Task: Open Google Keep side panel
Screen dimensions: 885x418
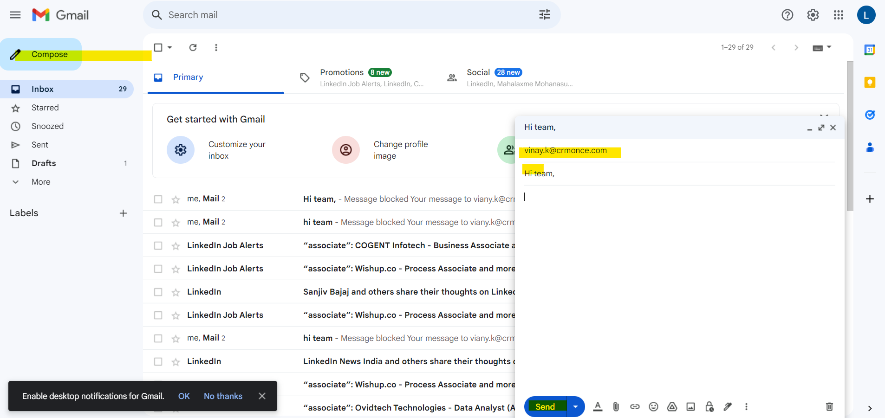Action: [870, 83]
